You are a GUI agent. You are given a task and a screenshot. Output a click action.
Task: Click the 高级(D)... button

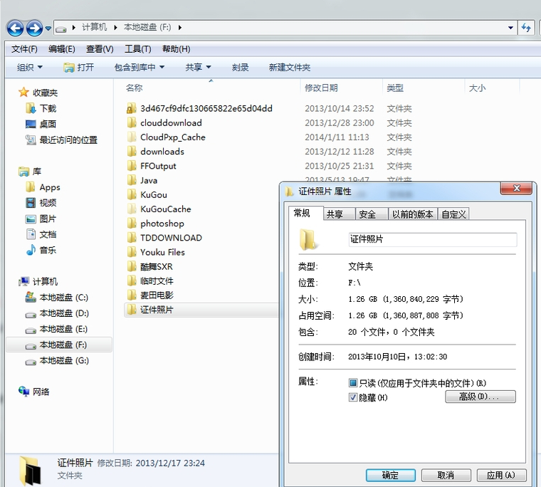[480, 397]
